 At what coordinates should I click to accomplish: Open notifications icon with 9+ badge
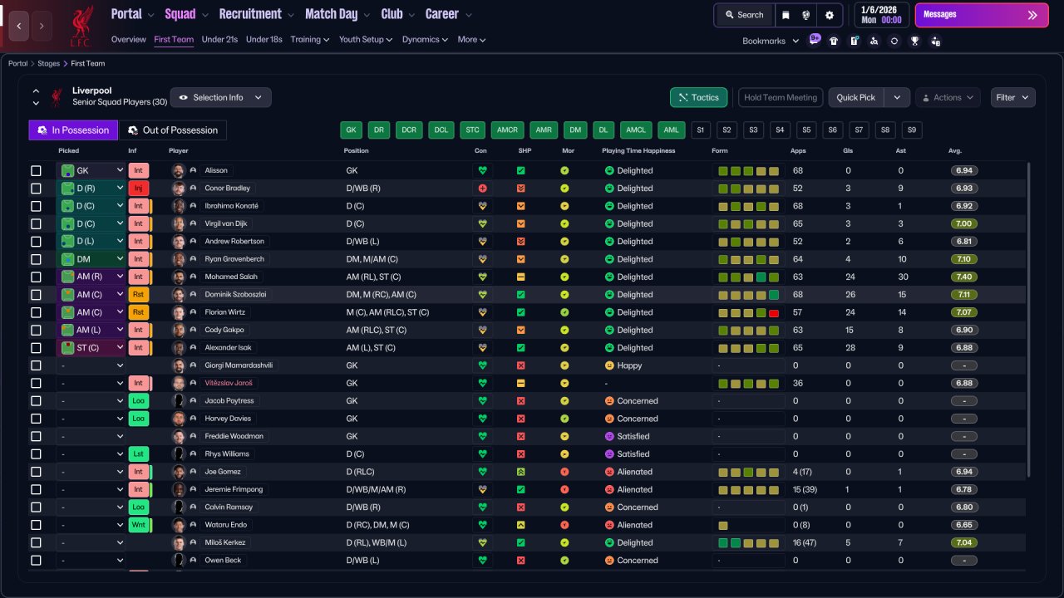[814, 40]
